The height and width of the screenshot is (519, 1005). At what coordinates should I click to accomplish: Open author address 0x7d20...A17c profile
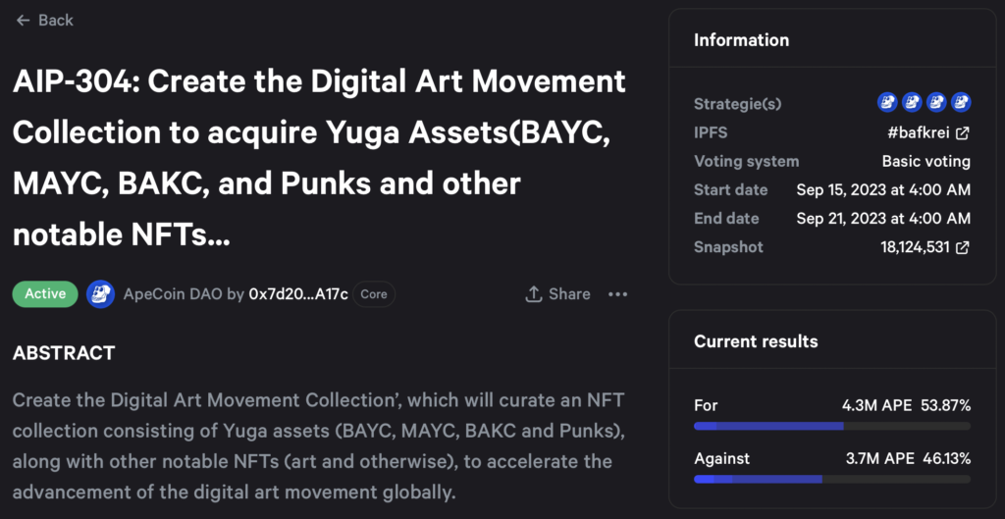[298, 294]
